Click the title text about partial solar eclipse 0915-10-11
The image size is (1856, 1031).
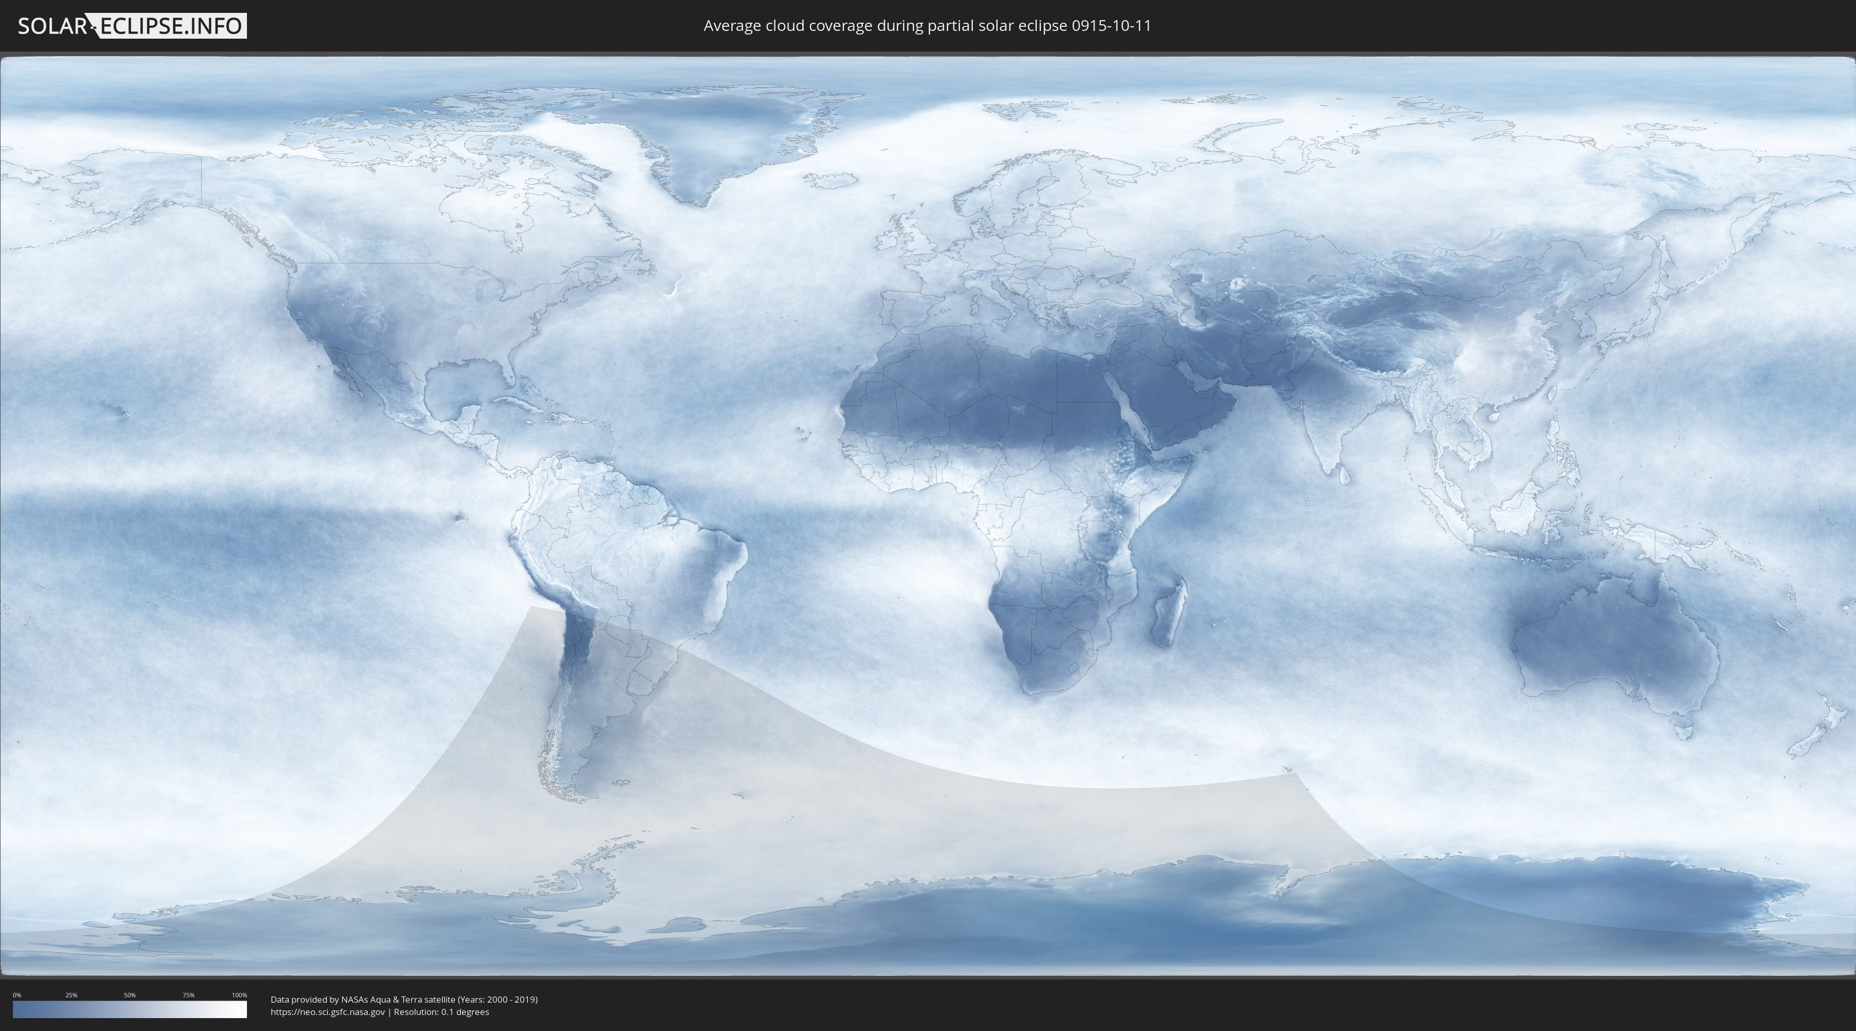click(x=927, y=26)
